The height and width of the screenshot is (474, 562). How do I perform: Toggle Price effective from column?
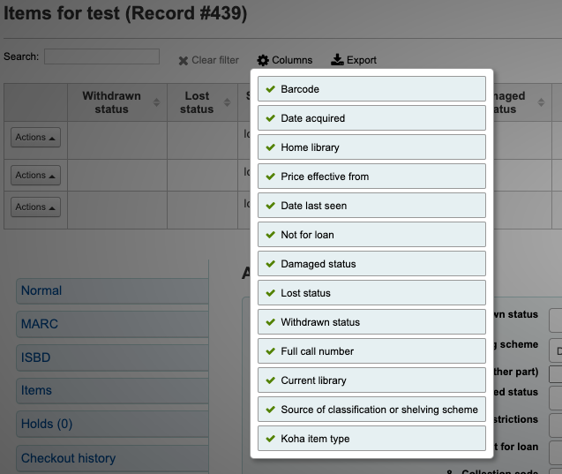[371, 177]
